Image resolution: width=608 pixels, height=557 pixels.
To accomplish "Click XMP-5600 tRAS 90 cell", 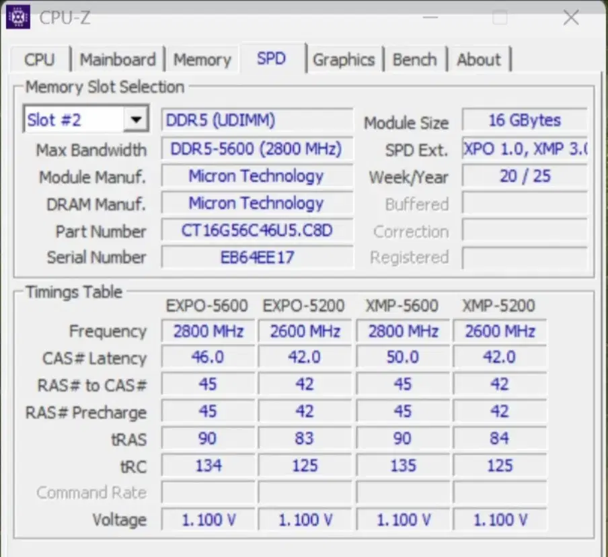I will (403, 438).
